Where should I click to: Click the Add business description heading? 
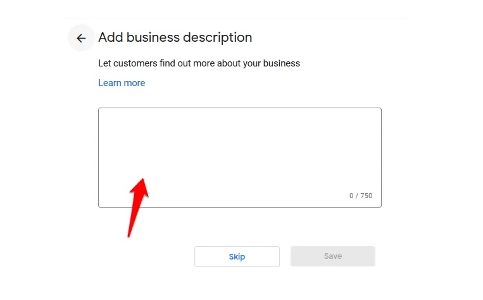pos(175,37)
